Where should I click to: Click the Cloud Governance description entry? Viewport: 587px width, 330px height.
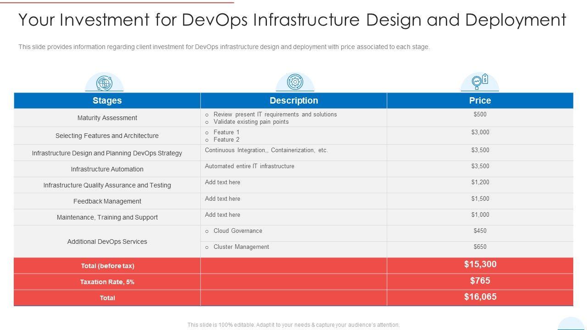point(238,231)
